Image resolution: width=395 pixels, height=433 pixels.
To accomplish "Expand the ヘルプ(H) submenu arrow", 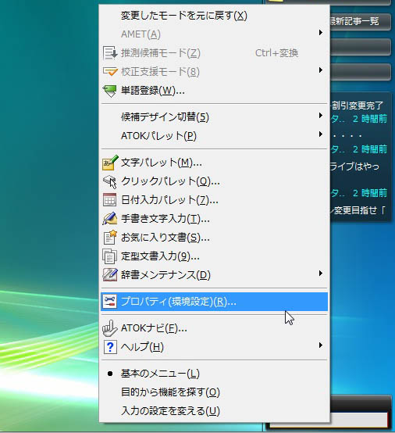I will [x=321, y=345].
